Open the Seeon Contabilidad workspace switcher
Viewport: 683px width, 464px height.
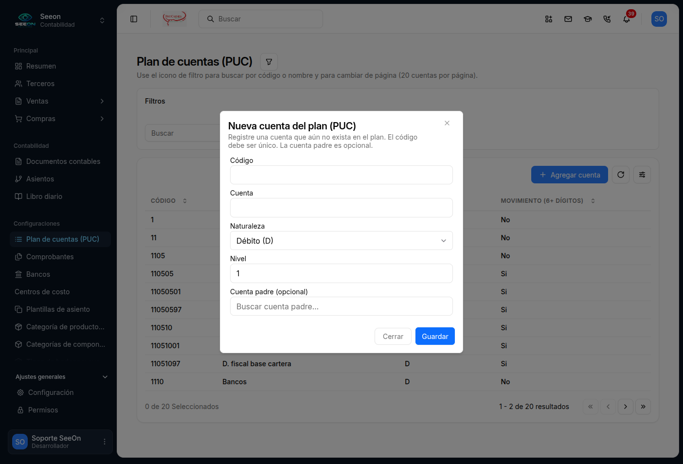[x=60, y=20]
